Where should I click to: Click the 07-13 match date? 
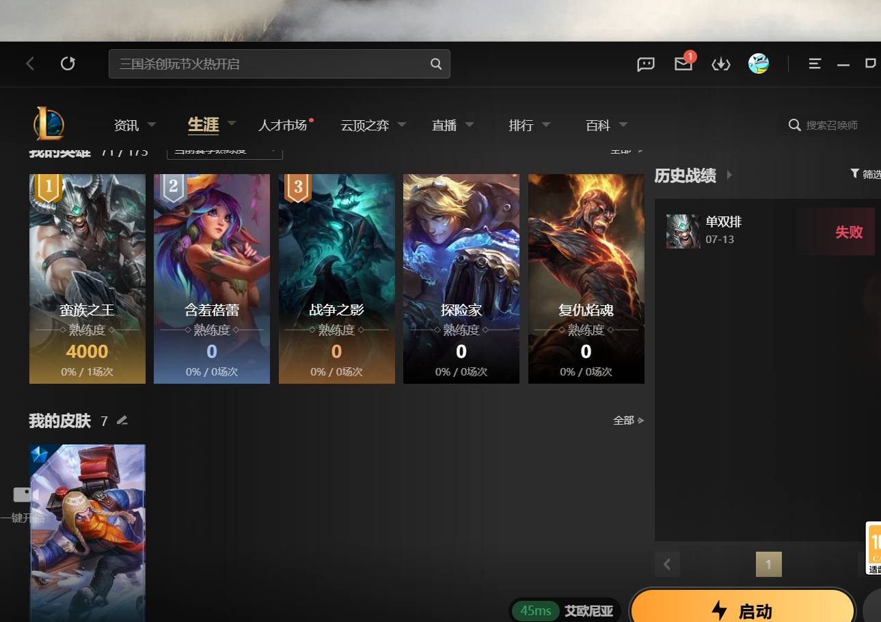tap(720, 240)
